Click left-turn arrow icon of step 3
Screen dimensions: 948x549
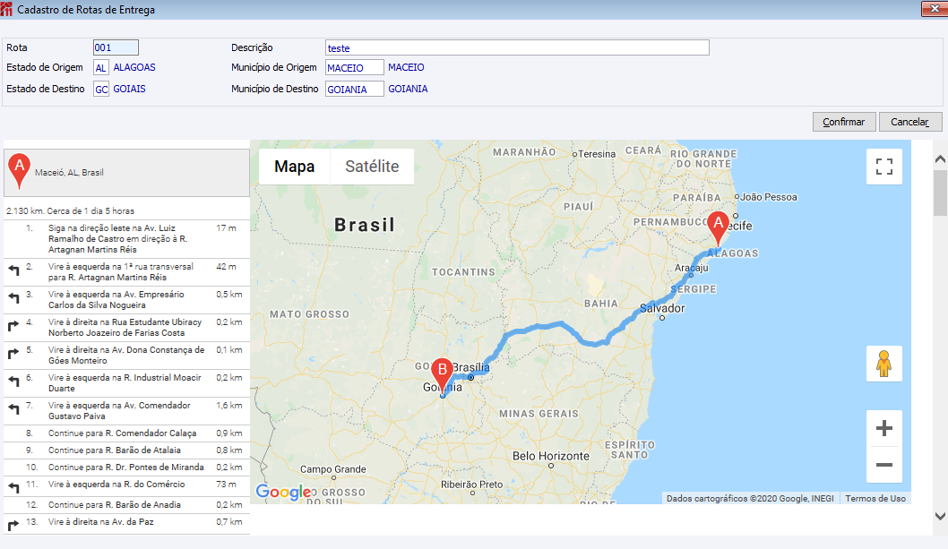pyautogui.click(x=13, y=298)
